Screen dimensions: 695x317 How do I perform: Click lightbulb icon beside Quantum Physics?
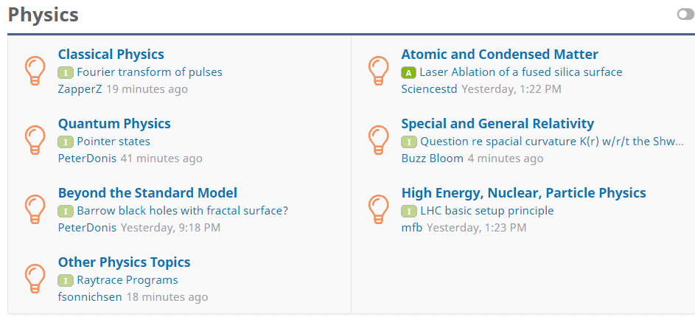coord(35,141)
